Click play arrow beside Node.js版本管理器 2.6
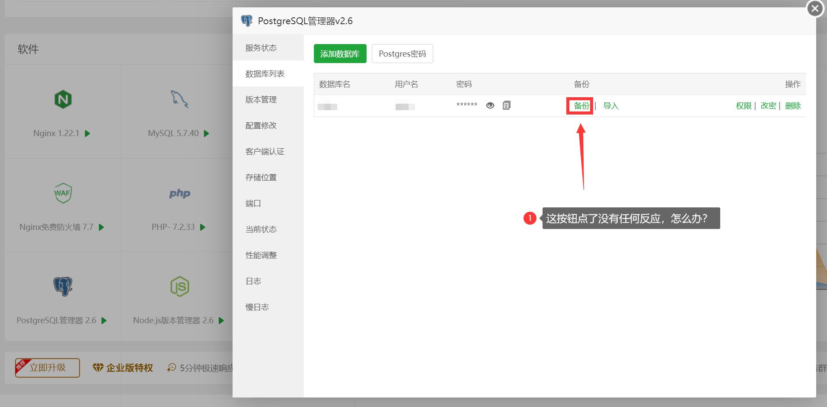 click(x=221, y=321)
